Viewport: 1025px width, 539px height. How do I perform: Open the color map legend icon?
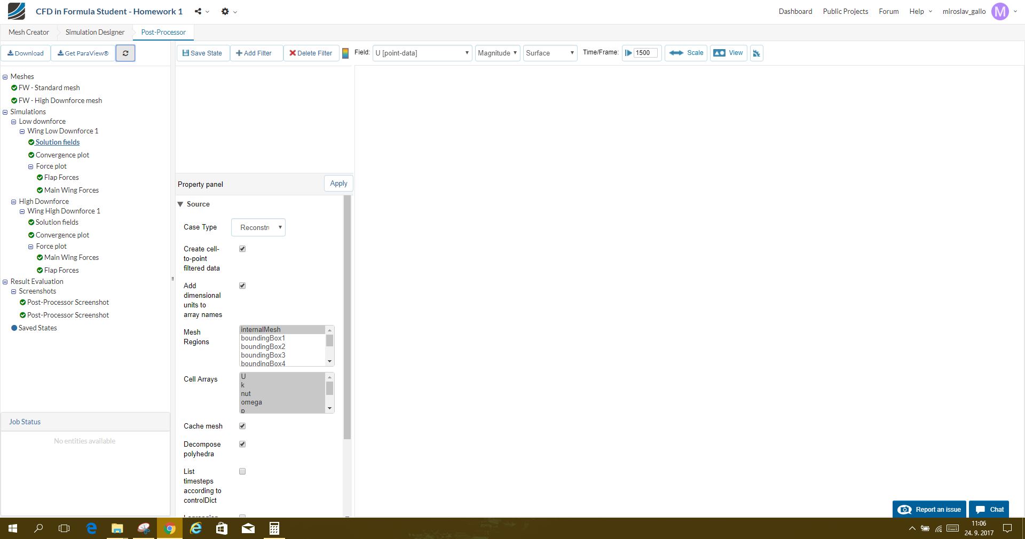pos(345,53)
